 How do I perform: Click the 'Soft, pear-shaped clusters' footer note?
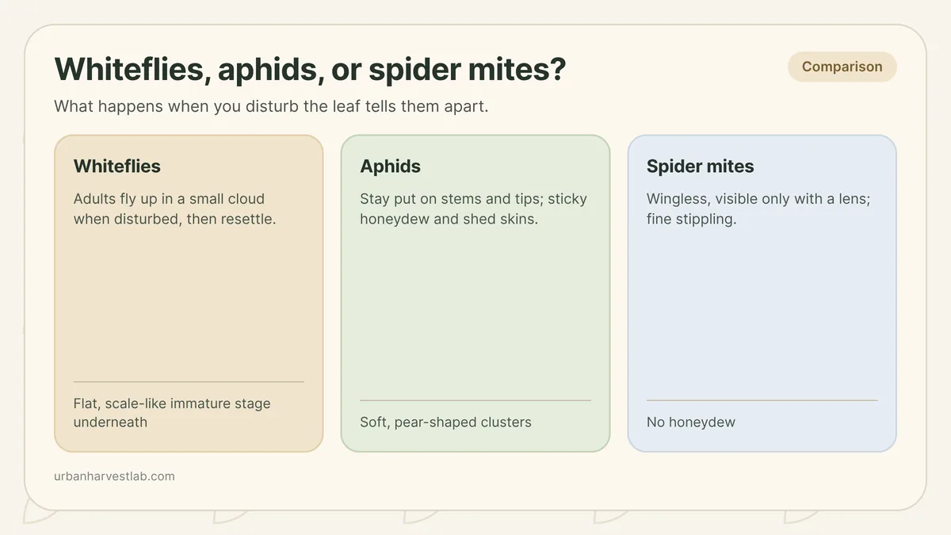pos(446,422)
